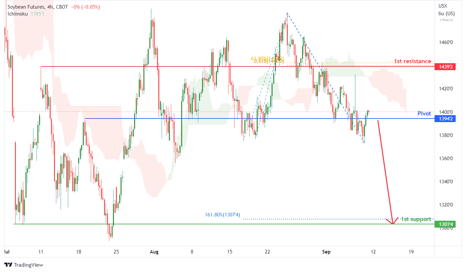Image resolution: width=466 pixels, height=272 pixels.
Task: Click the 1420'0 price axis label
Action: (446, 89)
